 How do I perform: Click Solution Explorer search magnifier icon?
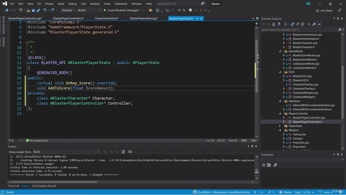340,30
